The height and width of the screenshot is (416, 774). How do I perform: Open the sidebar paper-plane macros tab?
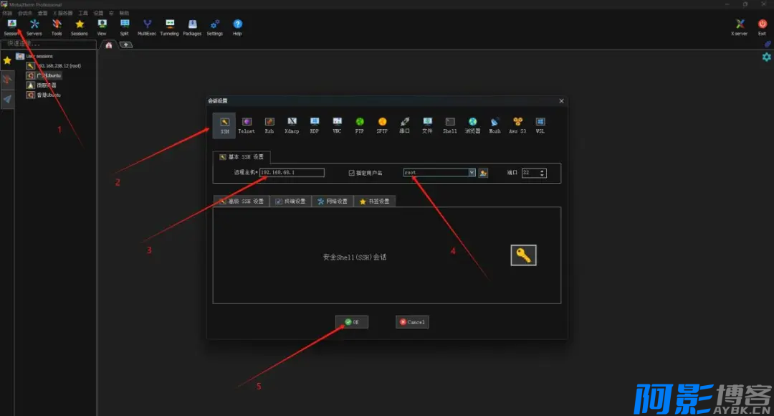pyautogui.click(x=7, y=99)
